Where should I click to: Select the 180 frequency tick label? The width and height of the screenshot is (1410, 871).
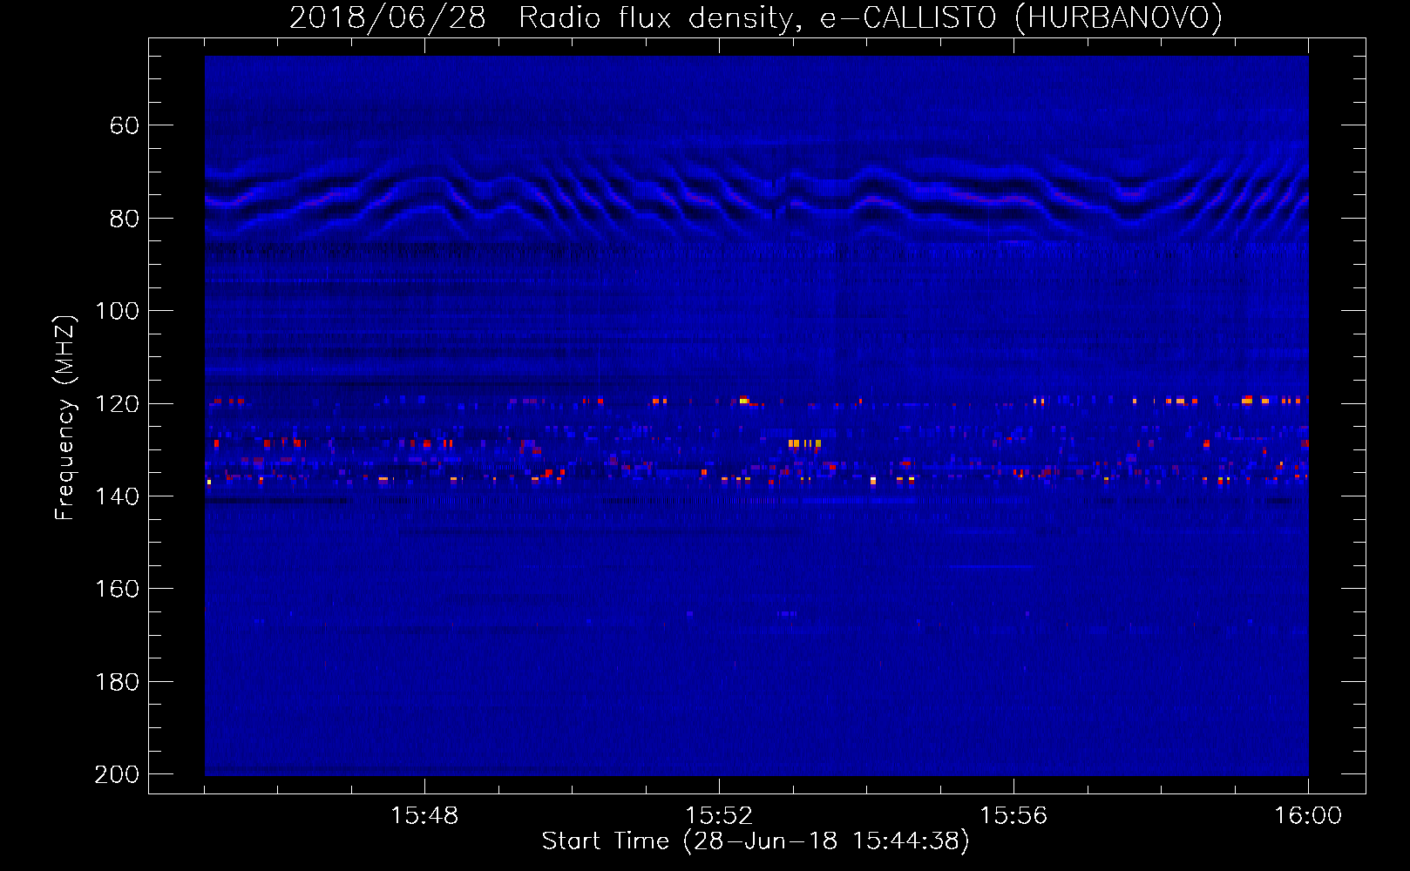pos(118,682)
